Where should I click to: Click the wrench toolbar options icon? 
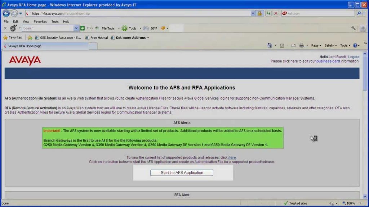[x=354, y=28]
